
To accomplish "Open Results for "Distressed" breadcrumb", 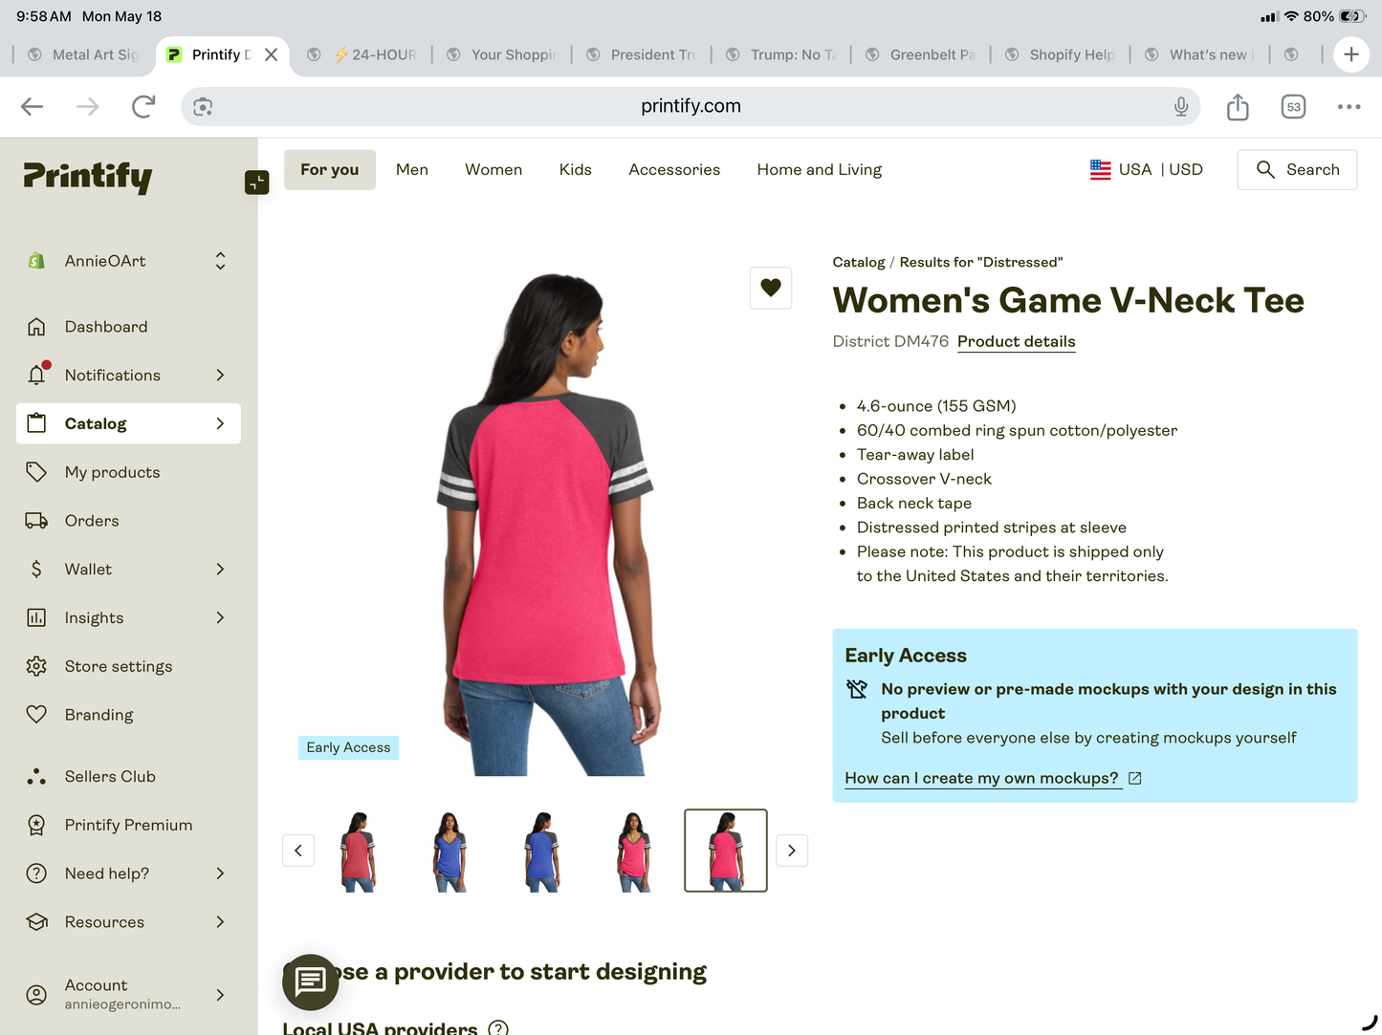I will point(981,262).
